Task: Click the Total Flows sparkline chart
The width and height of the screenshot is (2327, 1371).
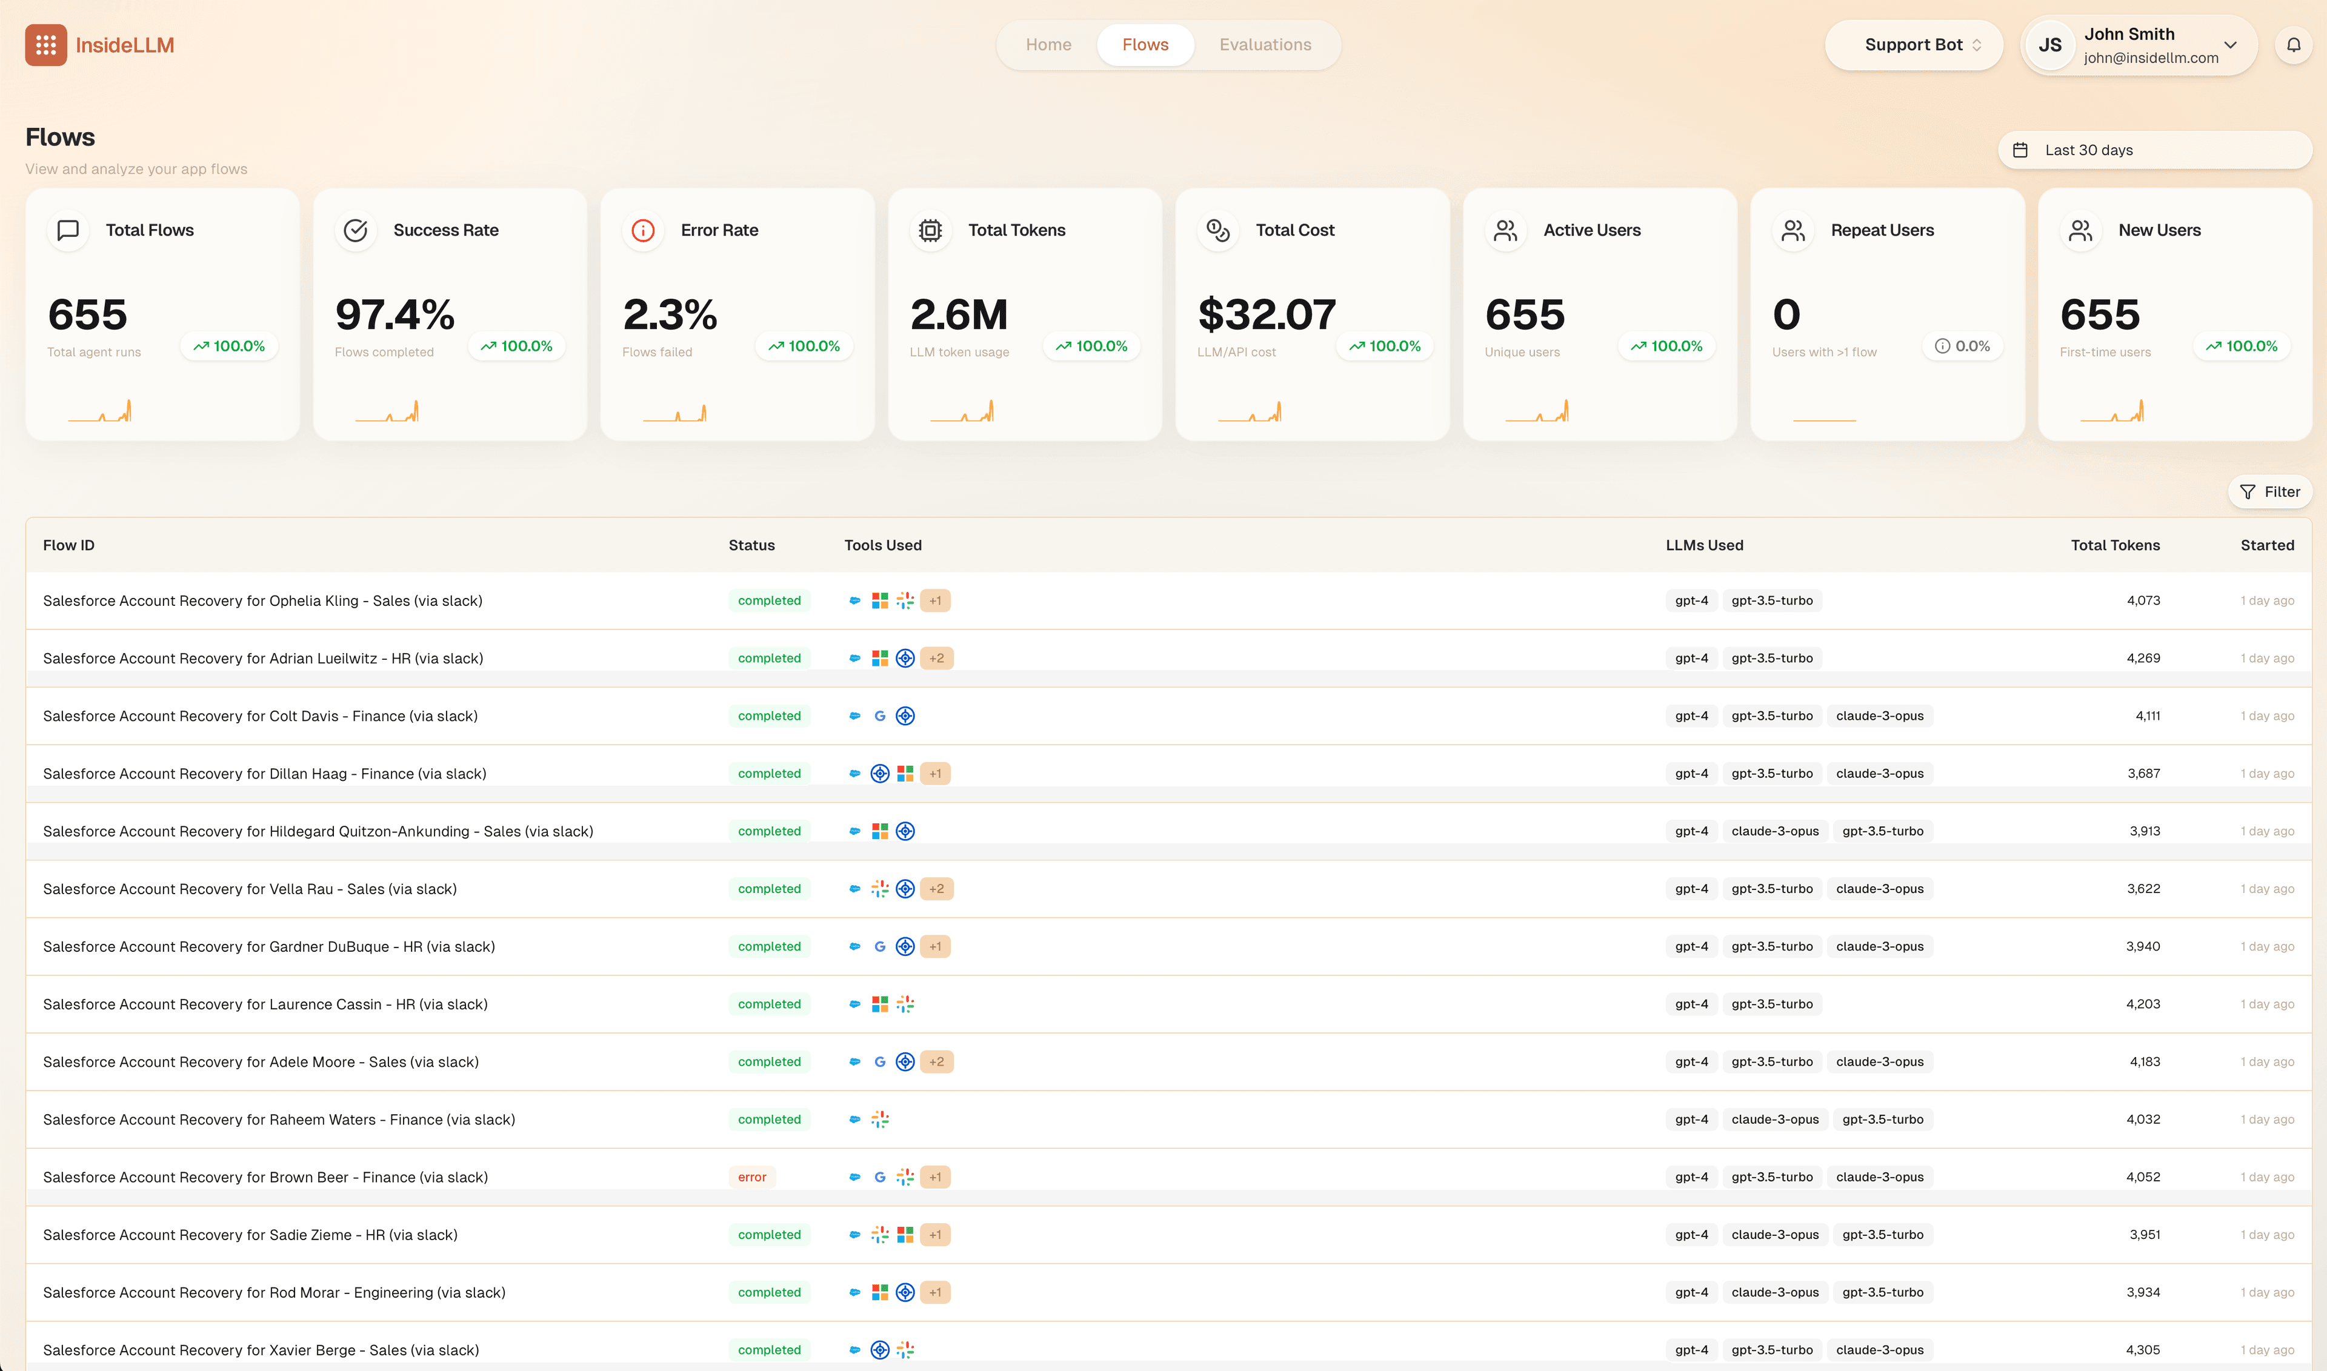Action: (x=100, y=410)
